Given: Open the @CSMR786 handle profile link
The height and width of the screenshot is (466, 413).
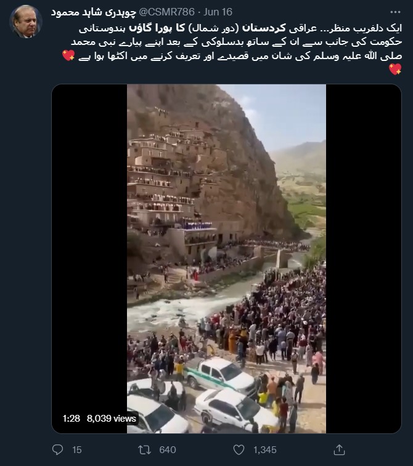Looking at the screenshot, I should [167, 12].
